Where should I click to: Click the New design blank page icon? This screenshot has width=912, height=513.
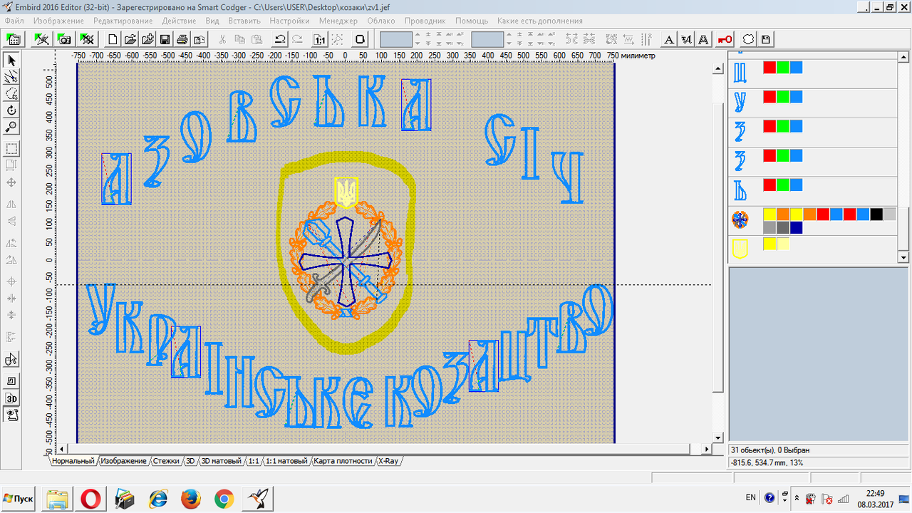(x=113, y=39)
